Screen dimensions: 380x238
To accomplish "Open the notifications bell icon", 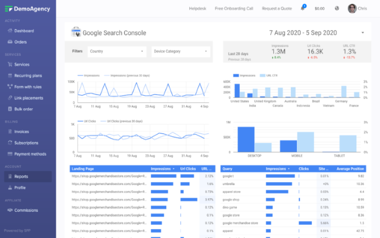I will click(303, 8).
